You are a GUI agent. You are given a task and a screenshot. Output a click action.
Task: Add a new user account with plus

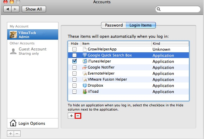[x=11, y=134]
